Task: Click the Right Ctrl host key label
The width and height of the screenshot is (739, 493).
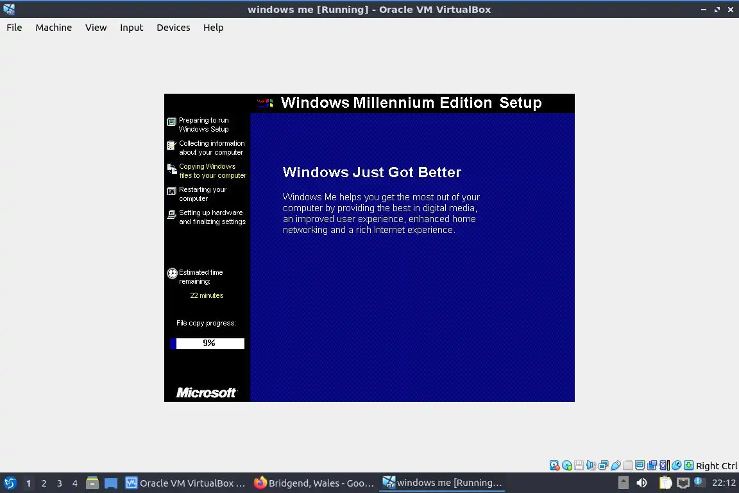Action: (717, 466)
